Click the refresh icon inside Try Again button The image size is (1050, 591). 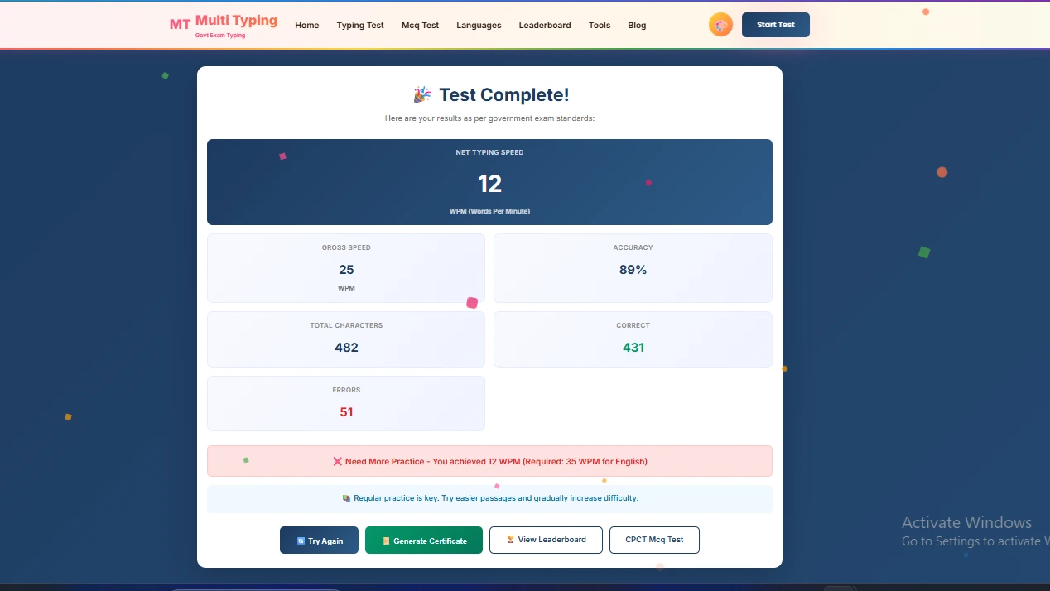pos(300,541)
